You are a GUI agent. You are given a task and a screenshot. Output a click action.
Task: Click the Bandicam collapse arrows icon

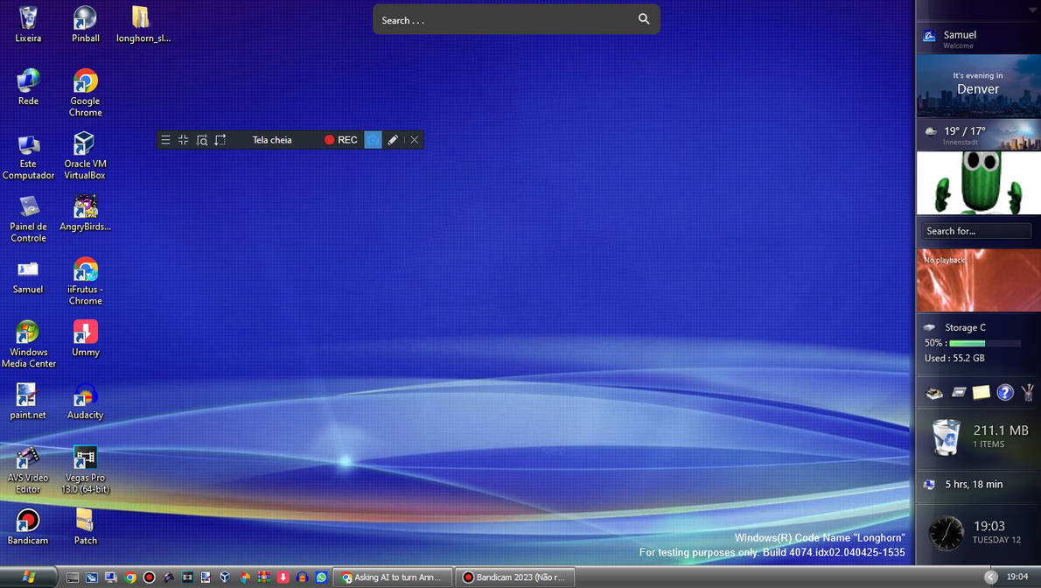tap(183, 139)
